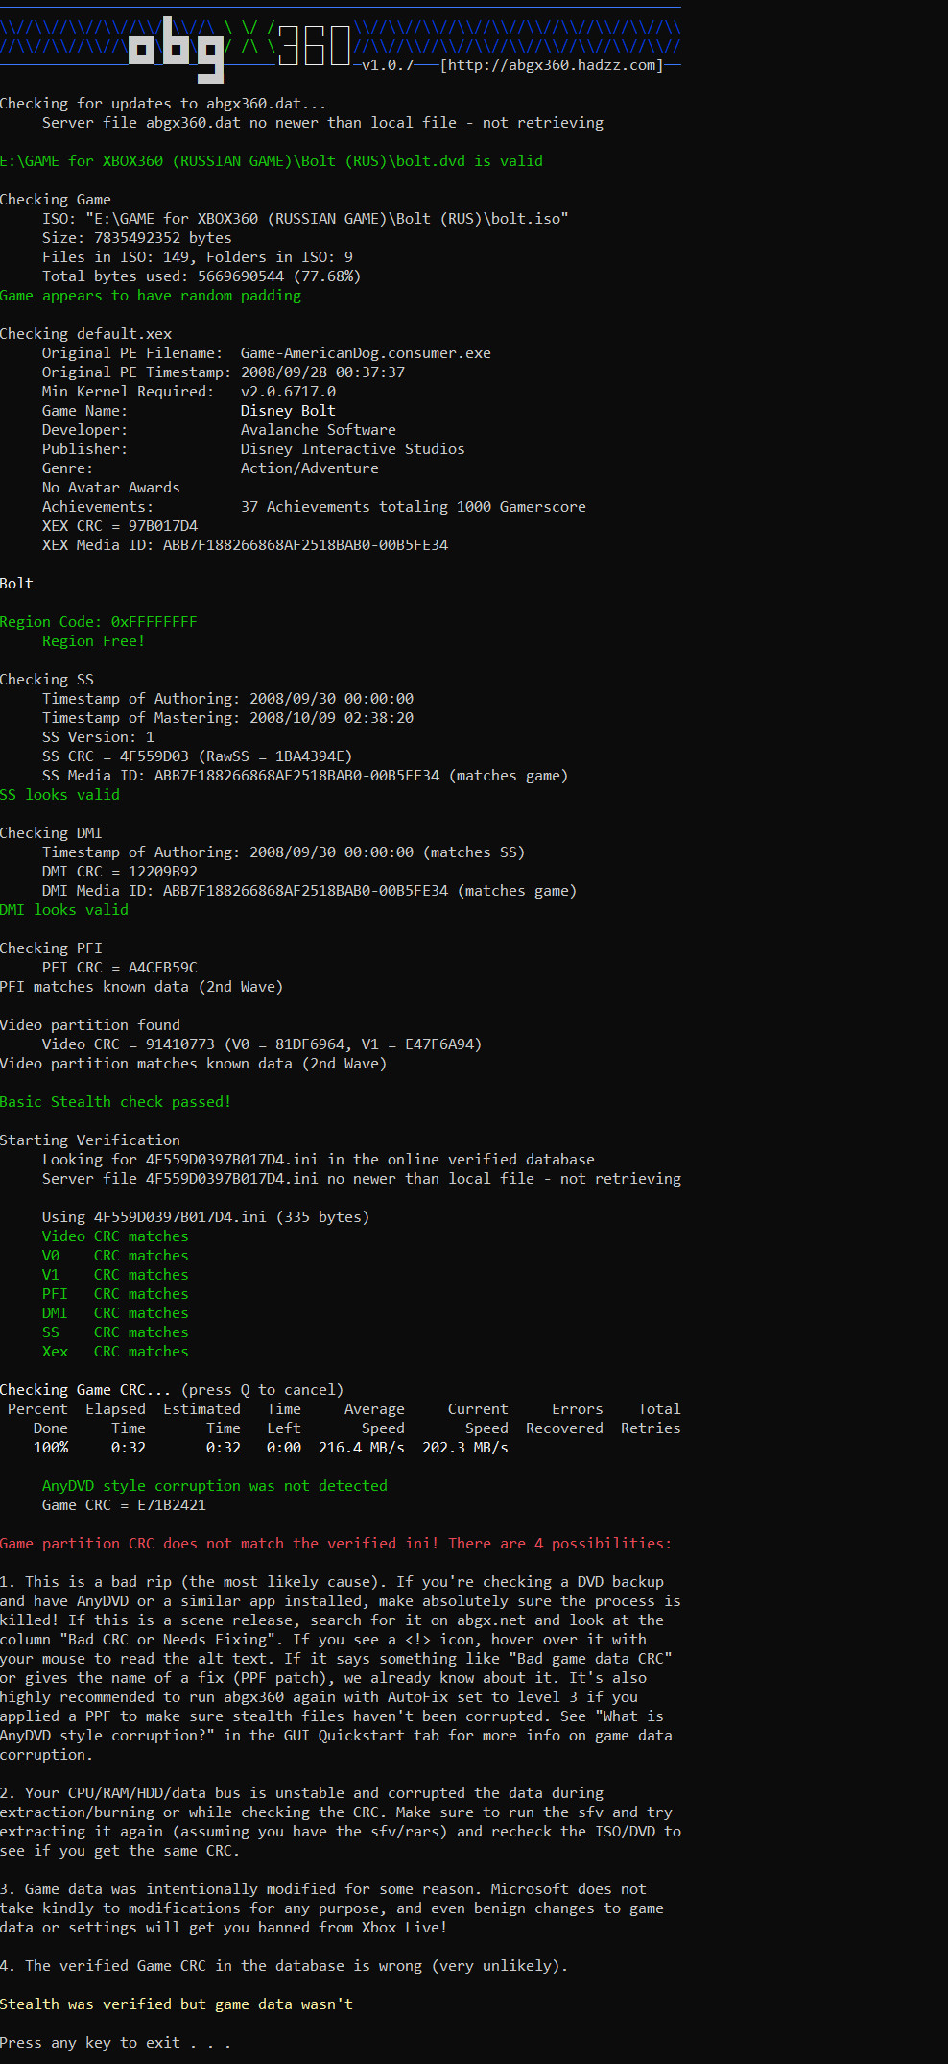Click the kernel version v2.0.6717.0
The height and width of the screenshot is (2064, 948).
[288, 392]
